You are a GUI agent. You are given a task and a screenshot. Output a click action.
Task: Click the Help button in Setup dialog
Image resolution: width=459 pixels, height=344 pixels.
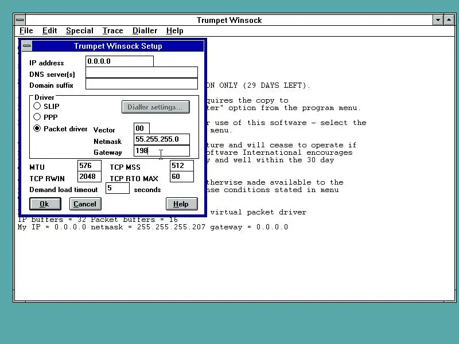pyautogui.click(x=181, y=204)
